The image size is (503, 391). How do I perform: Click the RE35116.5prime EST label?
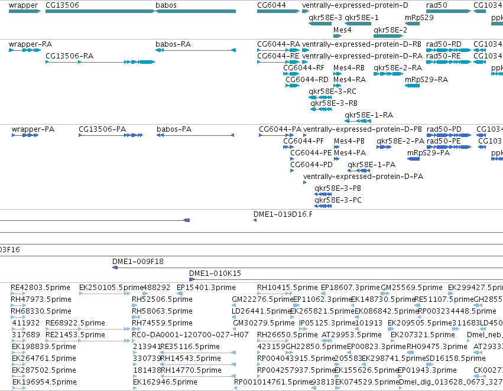190,347
